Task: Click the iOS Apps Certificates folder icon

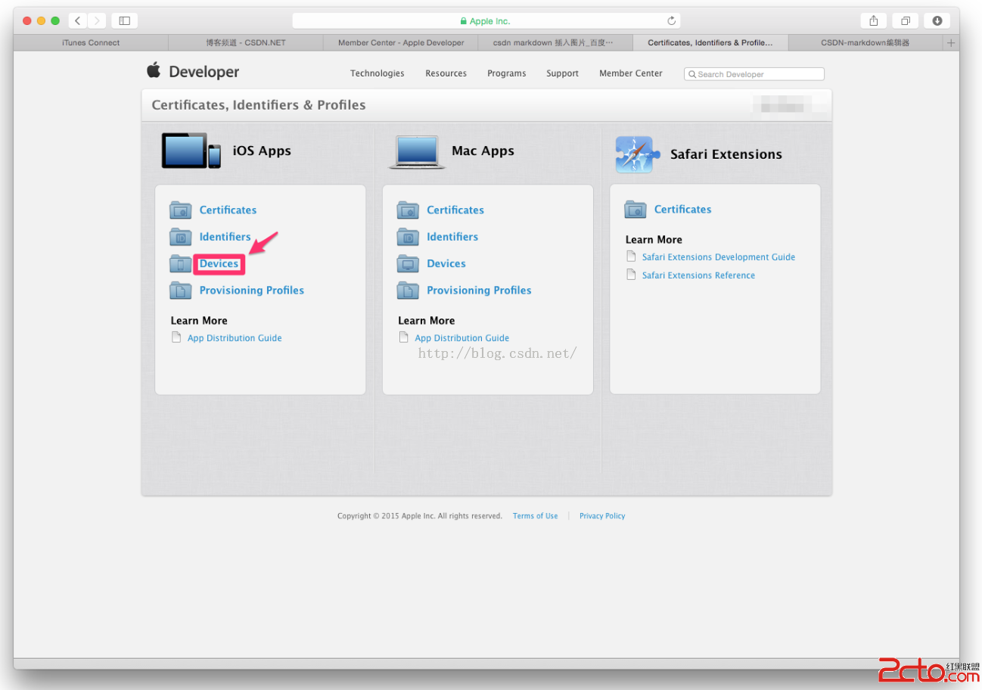Action: point(181,210)
